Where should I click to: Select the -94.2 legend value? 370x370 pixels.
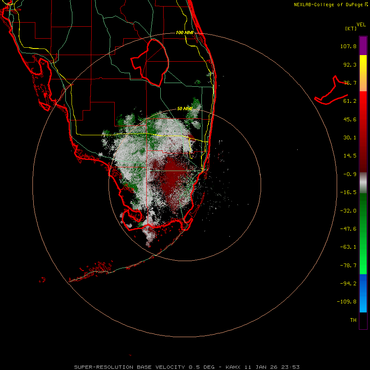click(x=348, y=284)
